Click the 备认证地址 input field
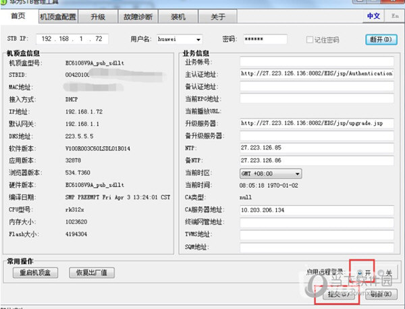Image resolution: width=405 pixels, height=309 pixels. [x=317, y=86]
